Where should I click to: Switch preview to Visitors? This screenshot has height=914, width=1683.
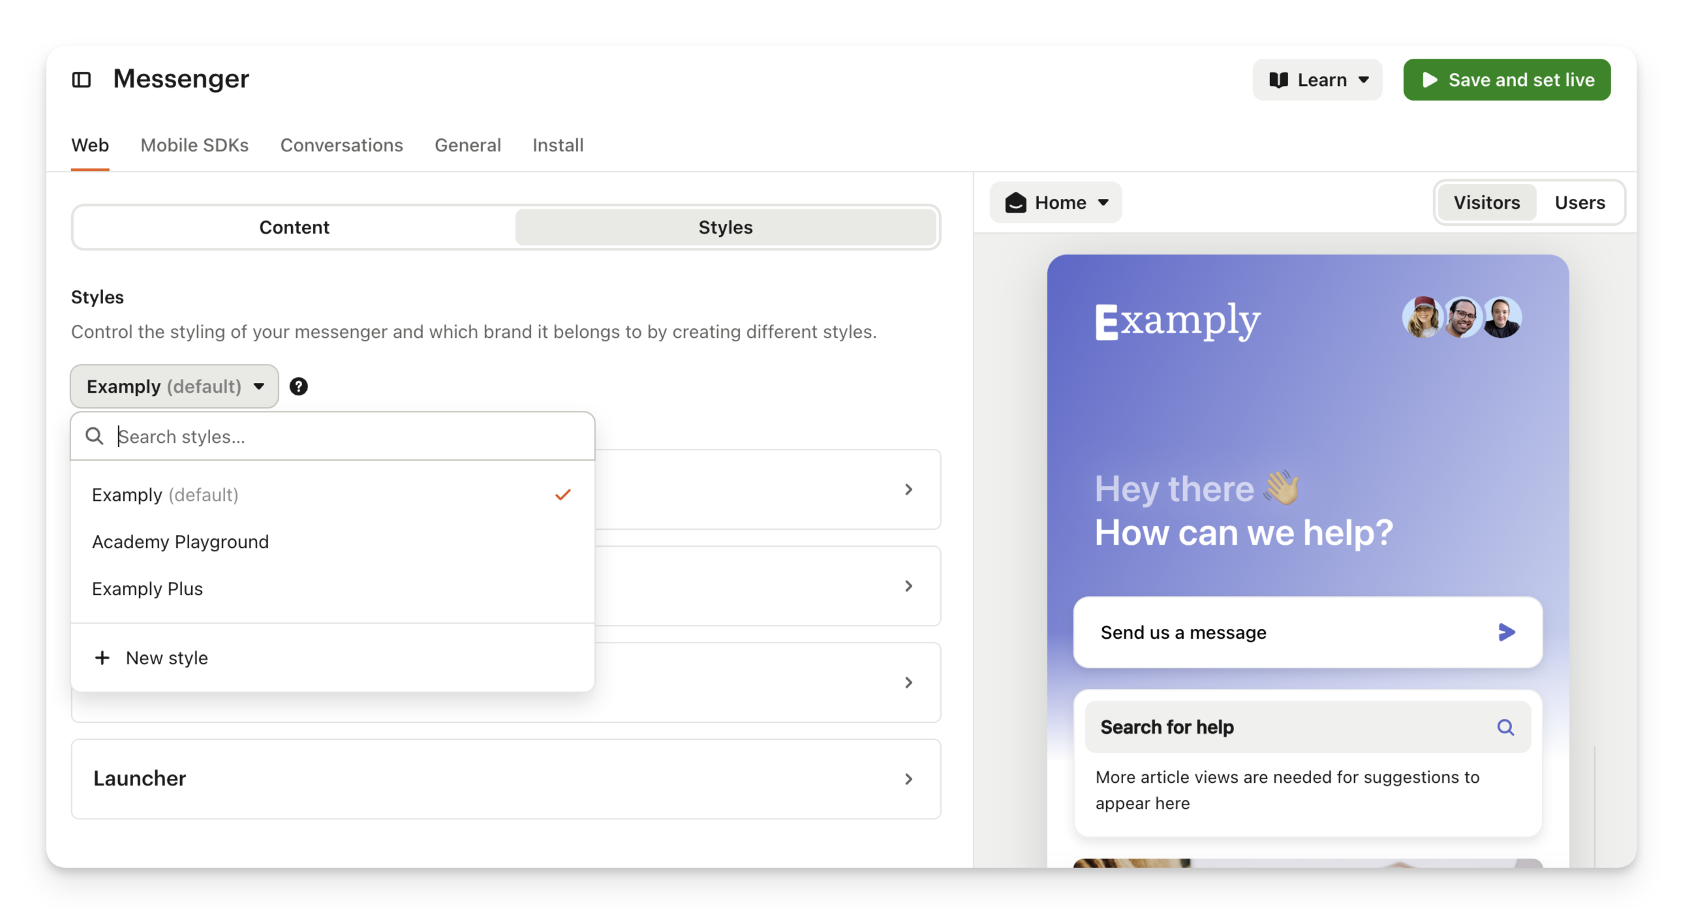pyautogui.click(x=1487, y=202)
